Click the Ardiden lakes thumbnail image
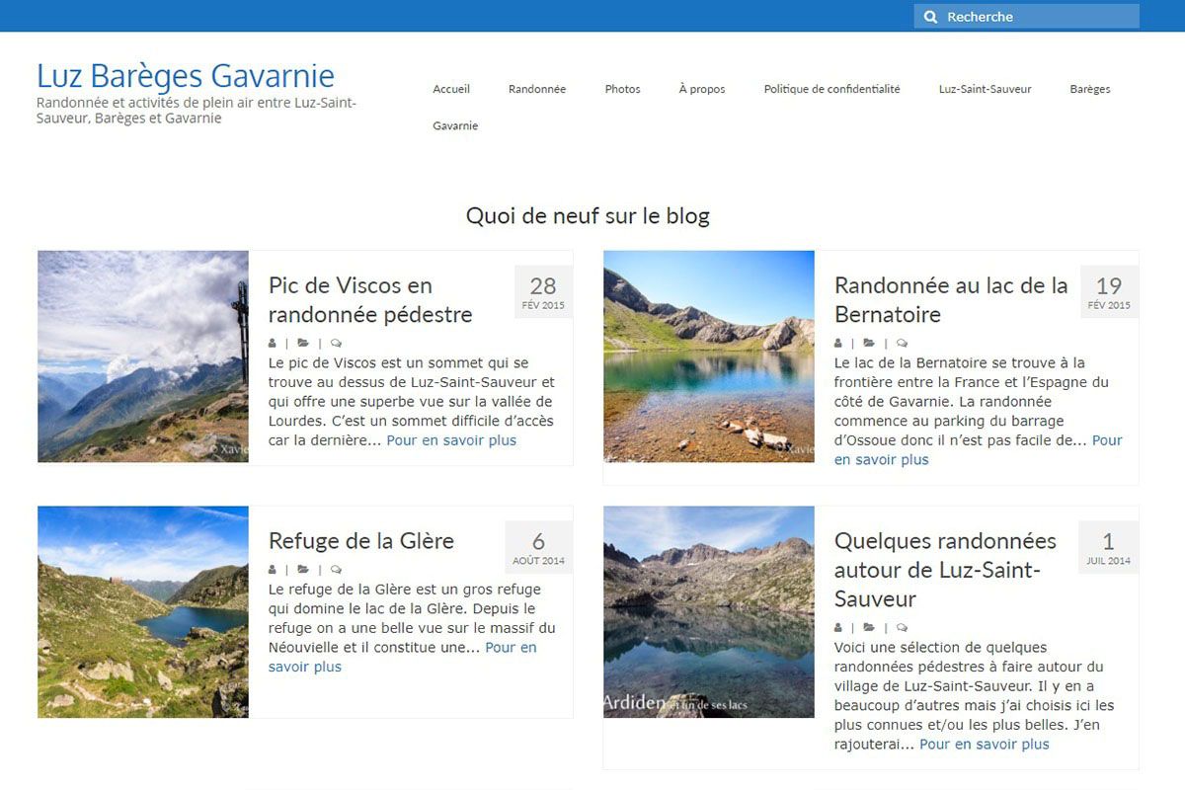This screenshot has height=790, width=1185. [x=709, y=612]
